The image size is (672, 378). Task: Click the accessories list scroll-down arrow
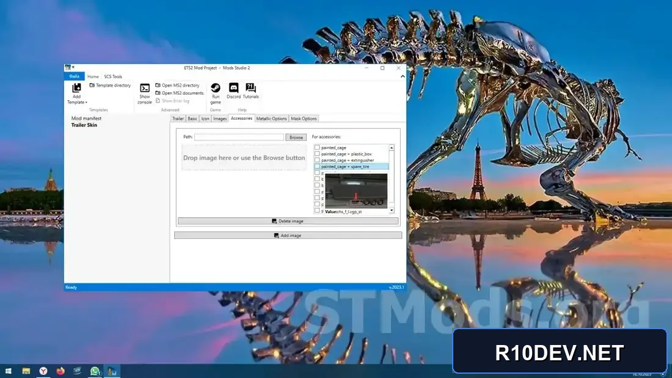point(391,211)
